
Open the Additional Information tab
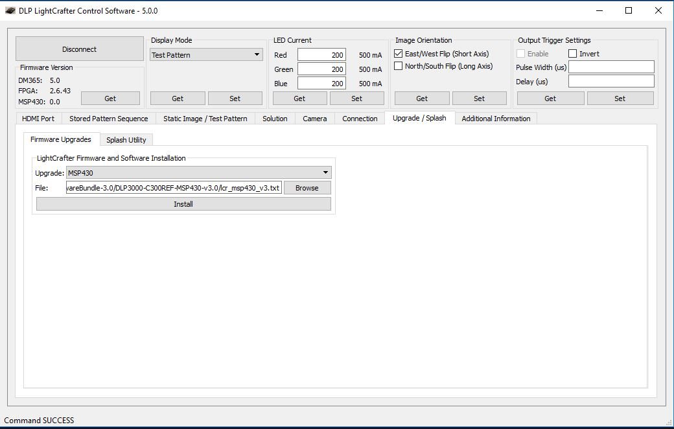496,119
